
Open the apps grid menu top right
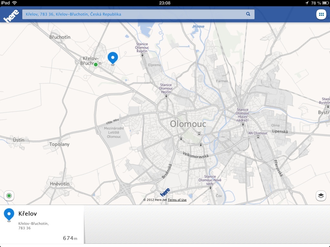(322, 14)
